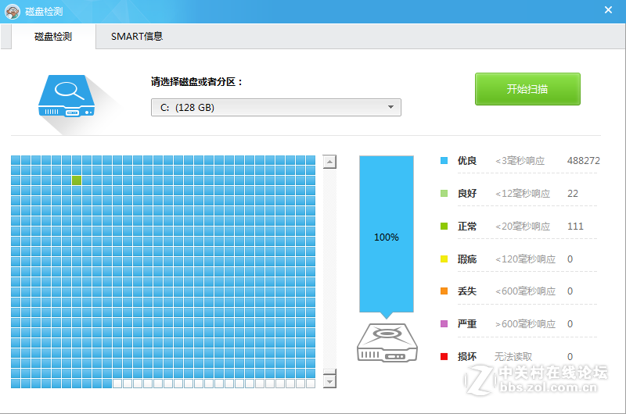Click the <20毫秒响应 label
This screenshot has height=414, width=626.
(523, 227)
